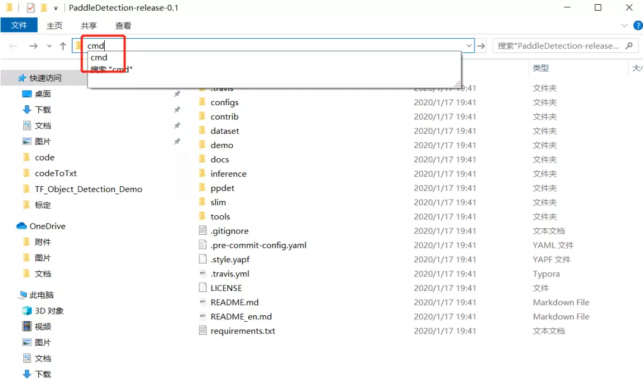643x383 pixels.
Task: Click the up-one-level arrow
Action: click(x=63, y=46)
